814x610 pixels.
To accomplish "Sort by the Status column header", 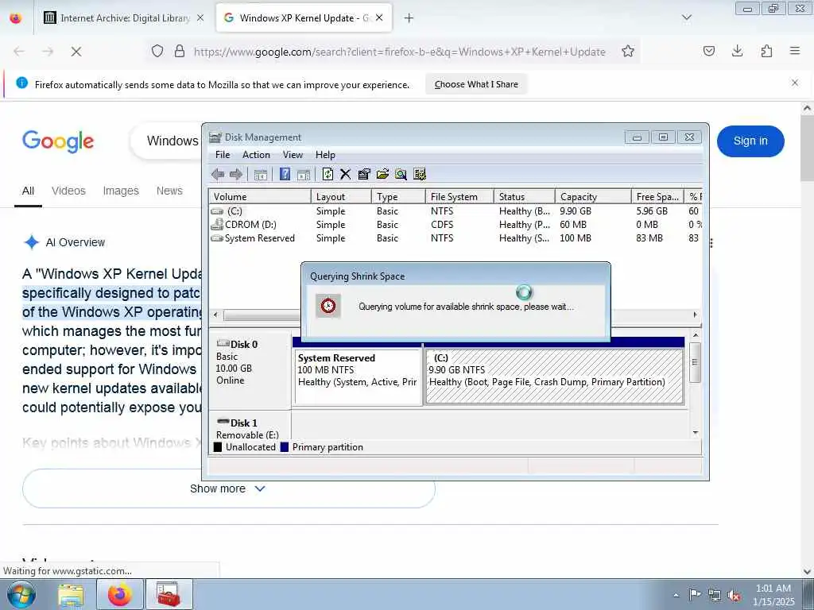I will (x=524, y=197).
